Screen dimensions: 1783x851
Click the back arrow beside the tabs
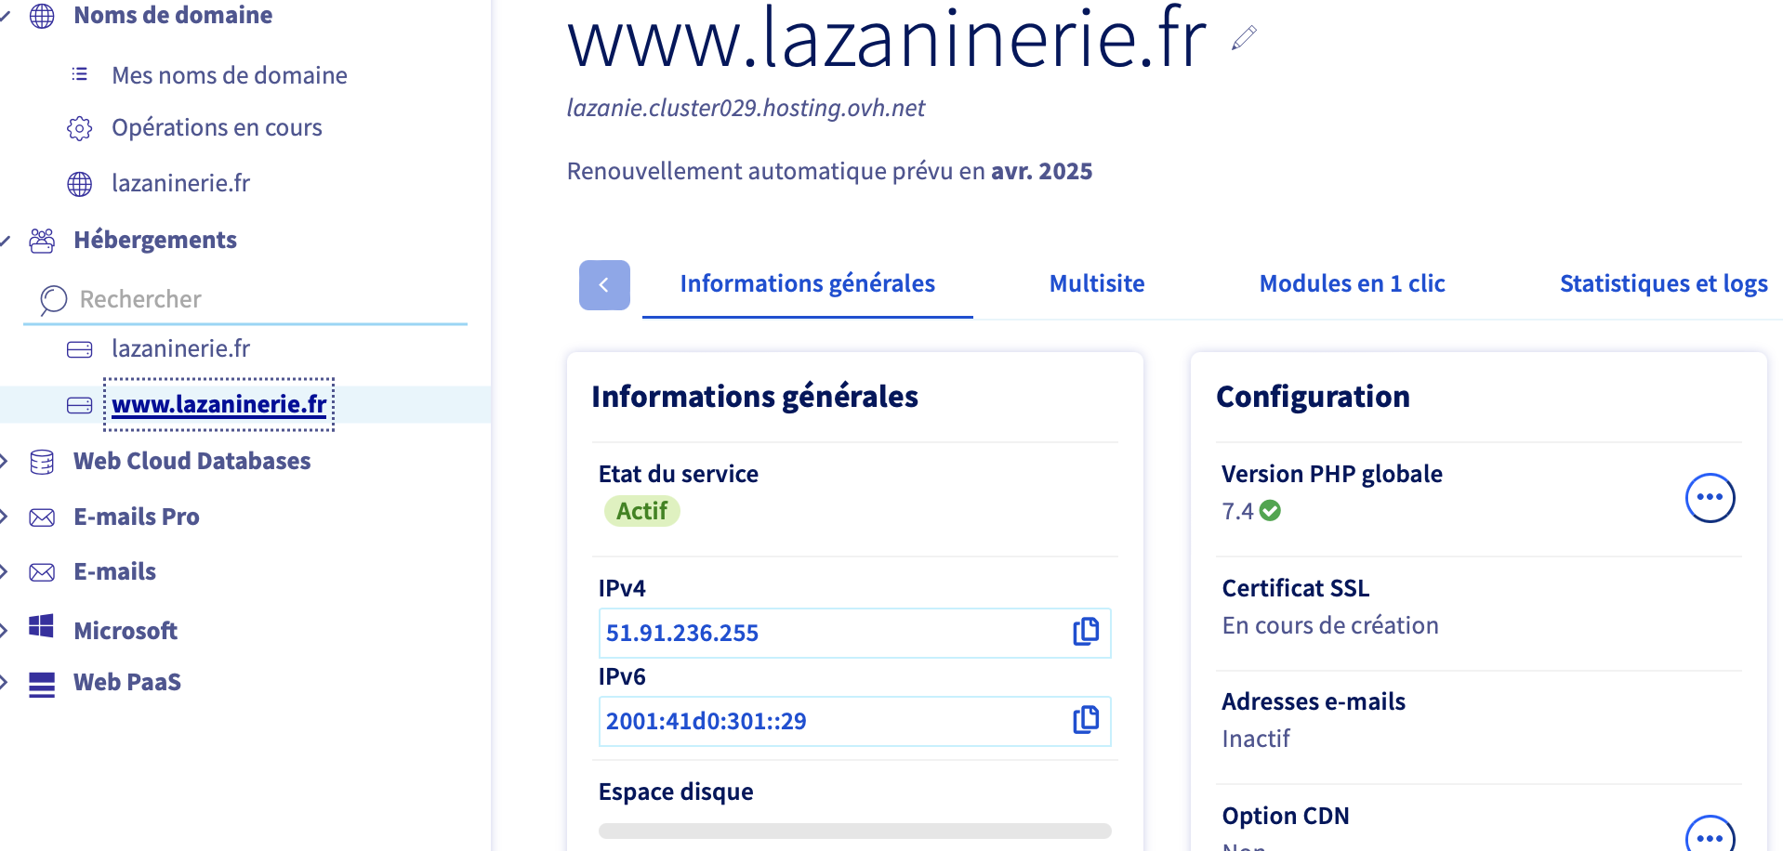pyautogui.click(x=604, y=285)
